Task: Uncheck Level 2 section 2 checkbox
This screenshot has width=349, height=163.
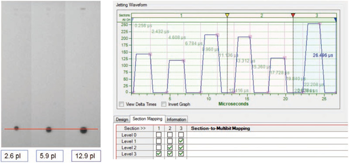Action: (x=170, y=147)
